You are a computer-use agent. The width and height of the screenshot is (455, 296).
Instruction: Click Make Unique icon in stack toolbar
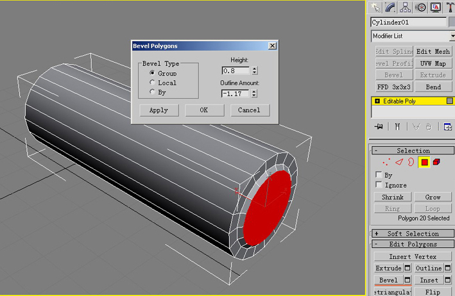(x=416, y=127)
